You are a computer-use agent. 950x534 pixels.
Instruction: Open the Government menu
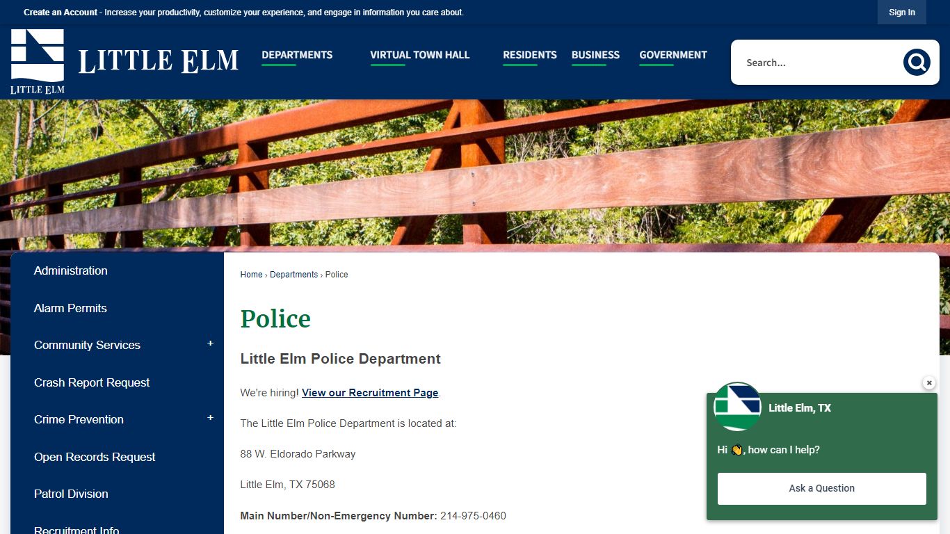click(673, 56)
